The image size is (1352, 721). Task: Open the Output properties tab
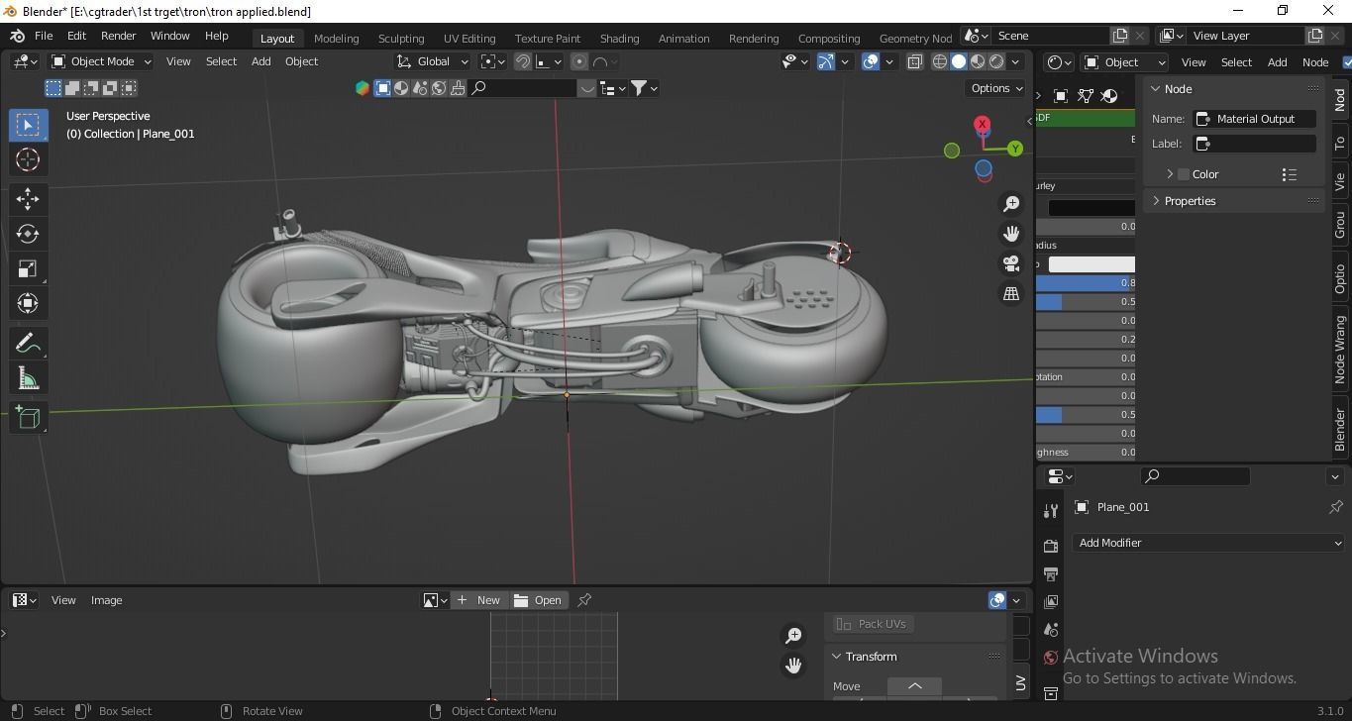click(x=1051, y=573)
